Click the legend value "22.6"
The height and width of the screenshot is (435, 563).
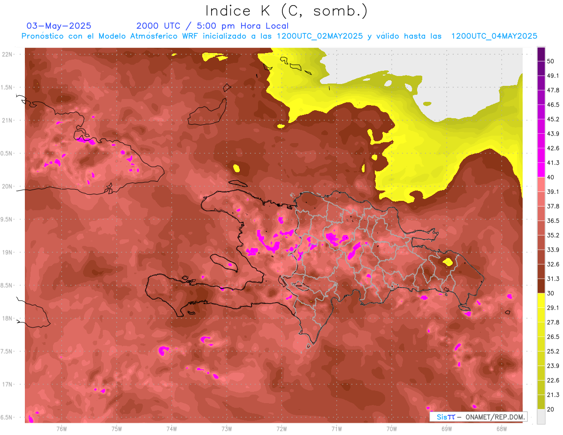click(553, 381)
